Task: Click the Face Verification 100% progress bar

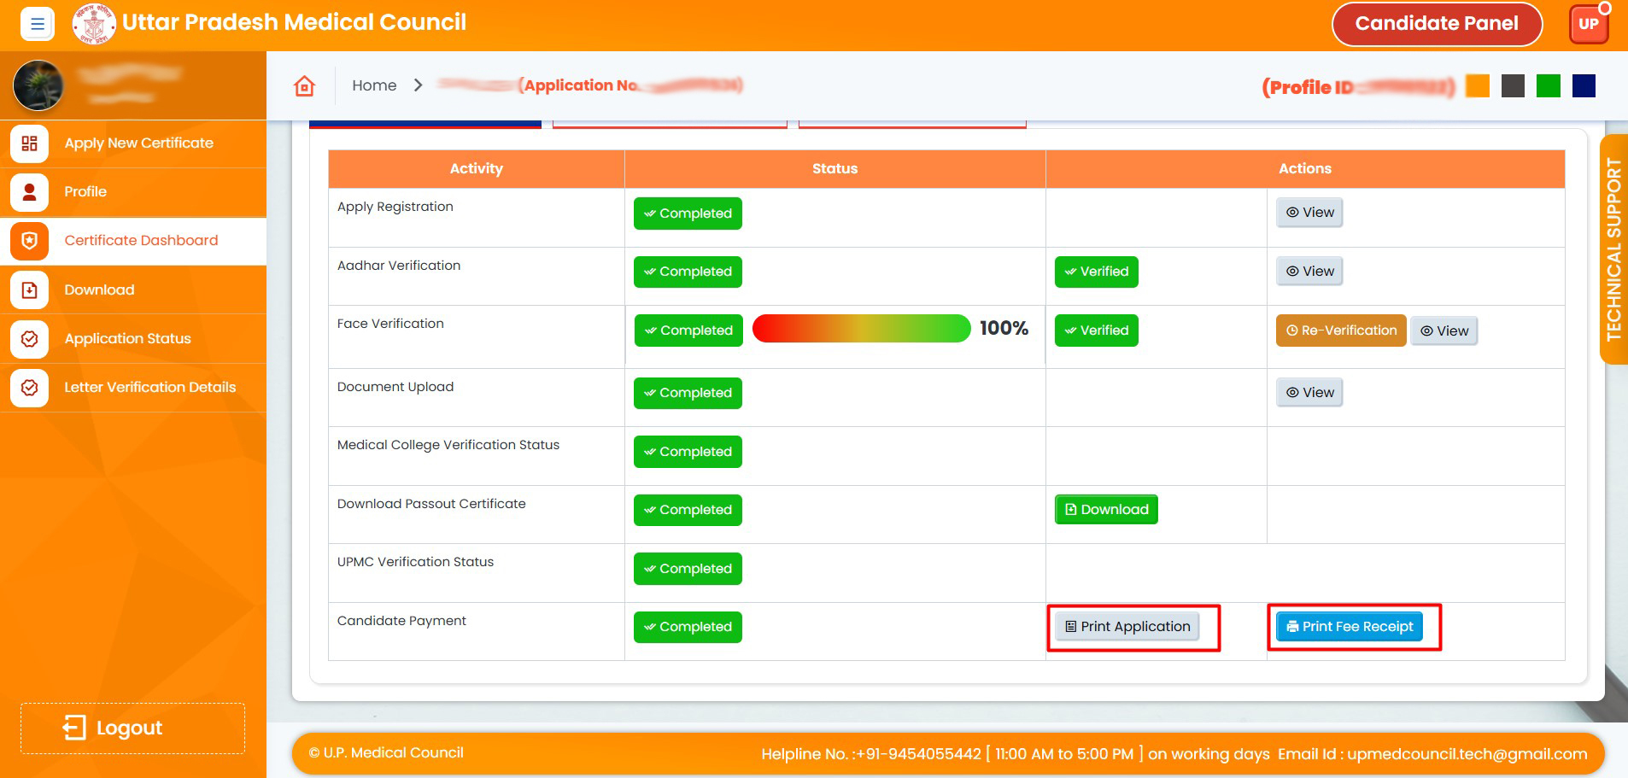Action: click(x=861, y=329)
